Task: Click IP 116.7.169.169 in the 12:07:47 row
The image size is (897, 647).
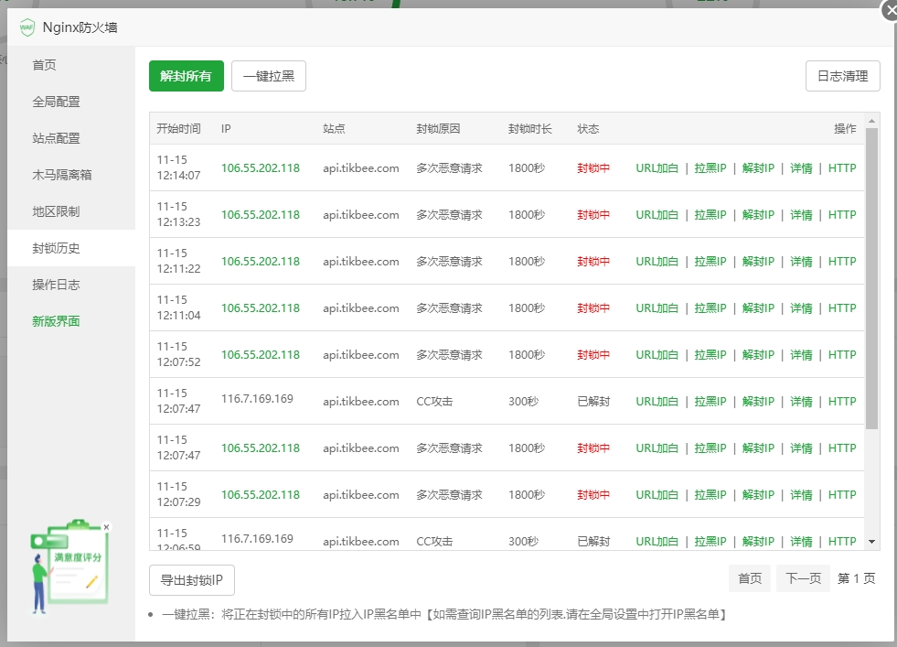Action: pyautogui.click(x=258, y=398)
